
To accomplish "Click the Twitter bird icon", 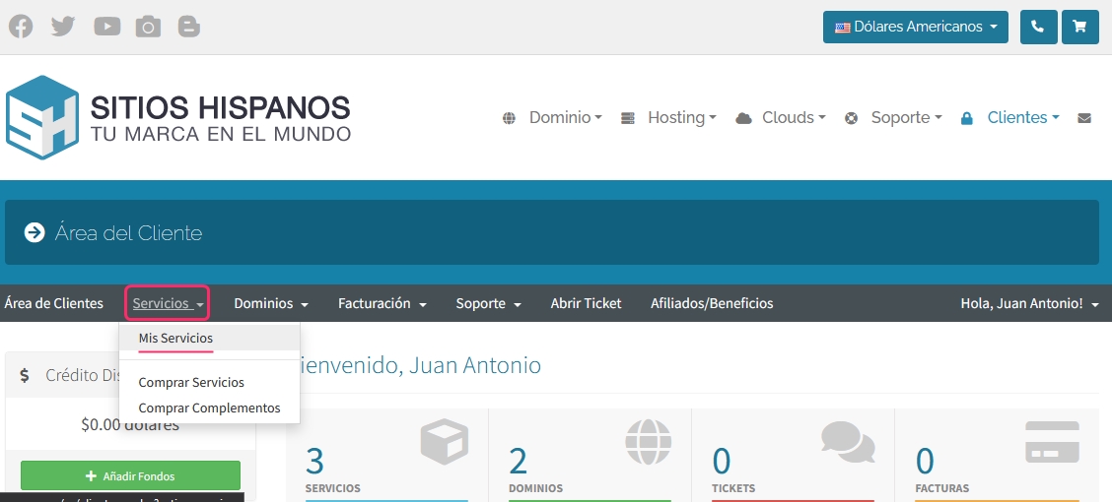I will pyautogui.click(x=63, y=27).
